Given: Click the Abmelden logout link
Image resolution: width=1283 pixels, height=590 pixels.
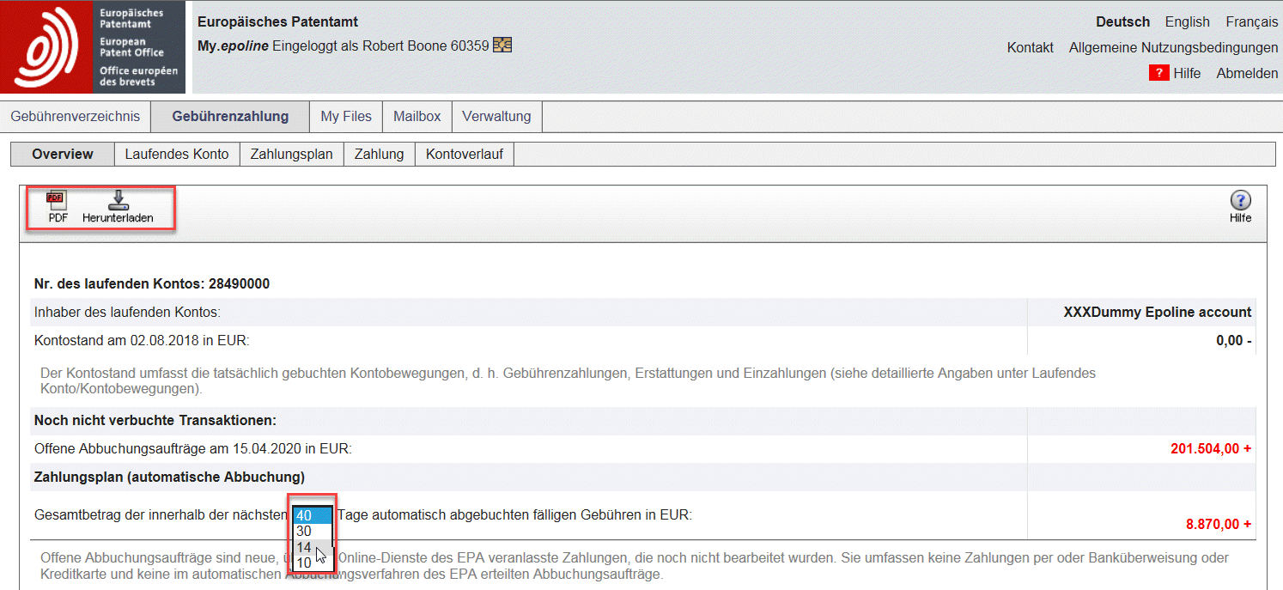Looking at the screenshot, I should [x=1247, y=74].
